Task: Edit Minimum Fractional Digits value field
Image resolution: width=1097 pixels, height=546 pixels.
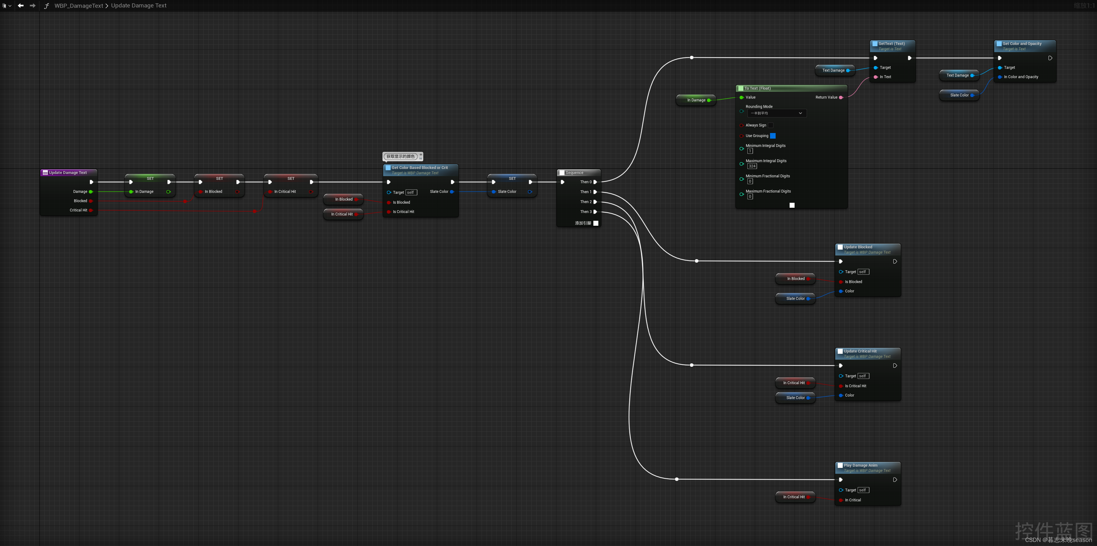Action: pos(750,182)
